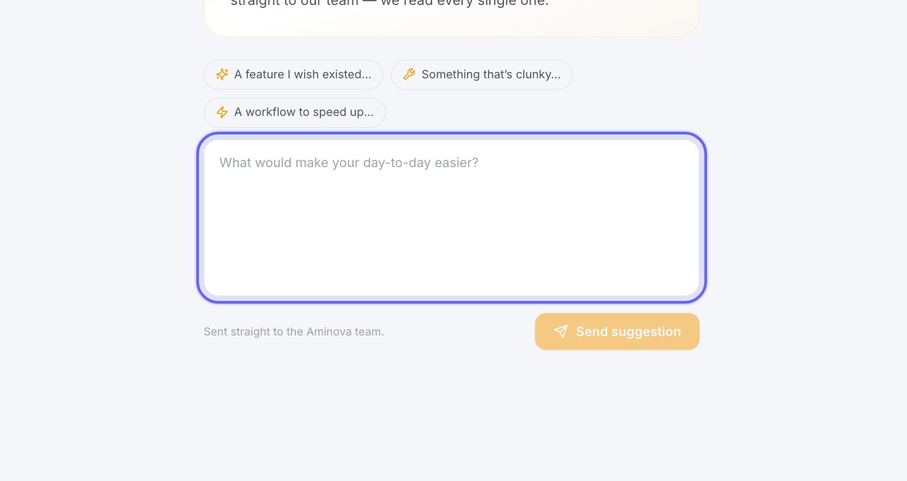Select the 'A feature I wish existed...' prompt chip
Screen dimensions: 907x481
coord(294,75)
